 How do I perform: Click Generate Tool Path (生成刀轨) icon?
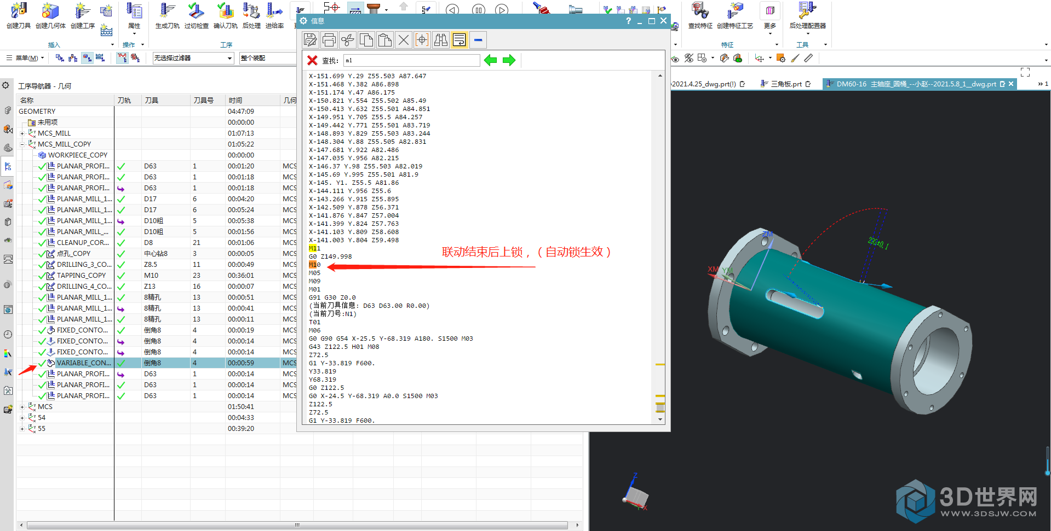[x=167, y=11]
